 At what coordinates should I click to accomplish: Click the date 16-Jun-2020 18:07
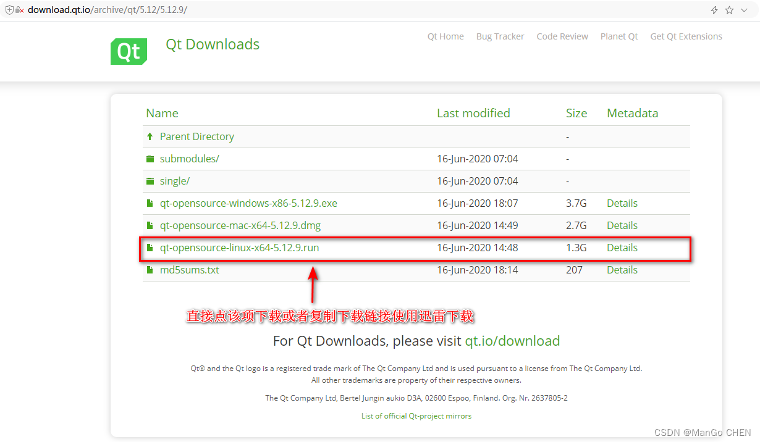coord(478,203)
